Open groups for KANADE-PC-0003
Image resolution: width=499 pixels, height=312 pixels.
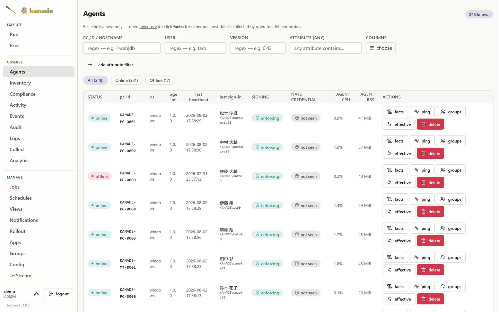(x=451, y=170)
